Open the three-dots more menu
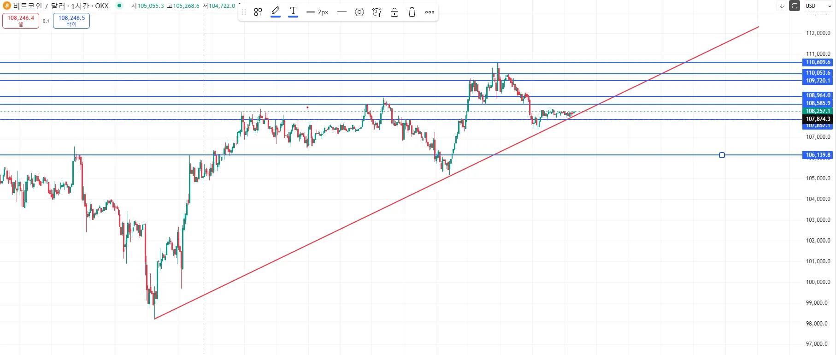 coord(430,12)
